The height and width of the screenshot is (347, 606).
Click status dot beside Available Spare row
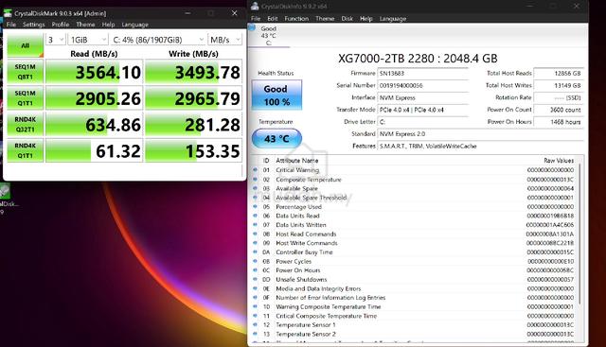255,188
